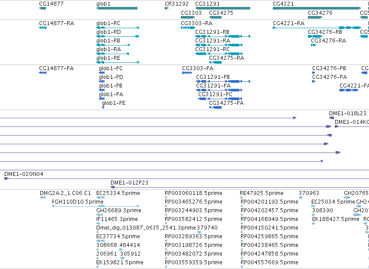Screen dimensions: 369x269
Task: Open the CG4221 gene feature
Action: tap(317, 8)
